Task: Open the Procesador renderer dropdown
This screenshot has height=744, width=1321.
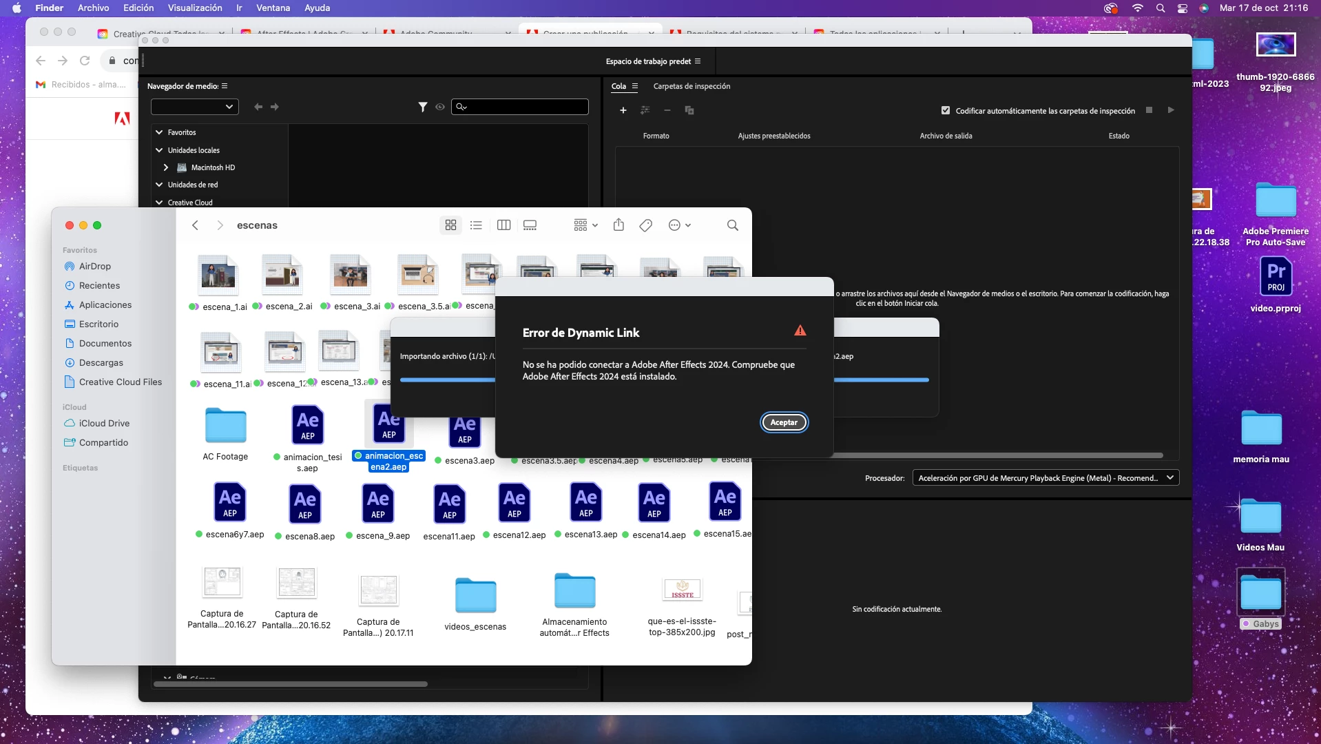Action: pyautogui.click(x=1046, y=478)
